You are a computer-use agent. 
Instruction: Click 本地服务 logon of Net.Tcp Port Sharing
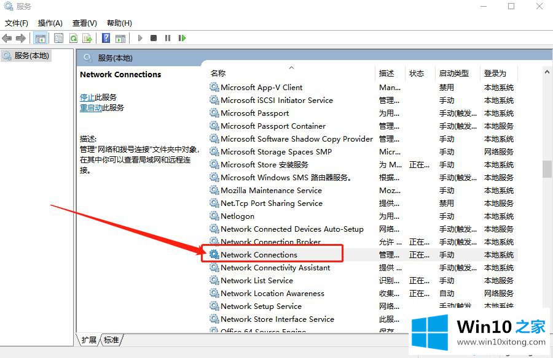499,203
